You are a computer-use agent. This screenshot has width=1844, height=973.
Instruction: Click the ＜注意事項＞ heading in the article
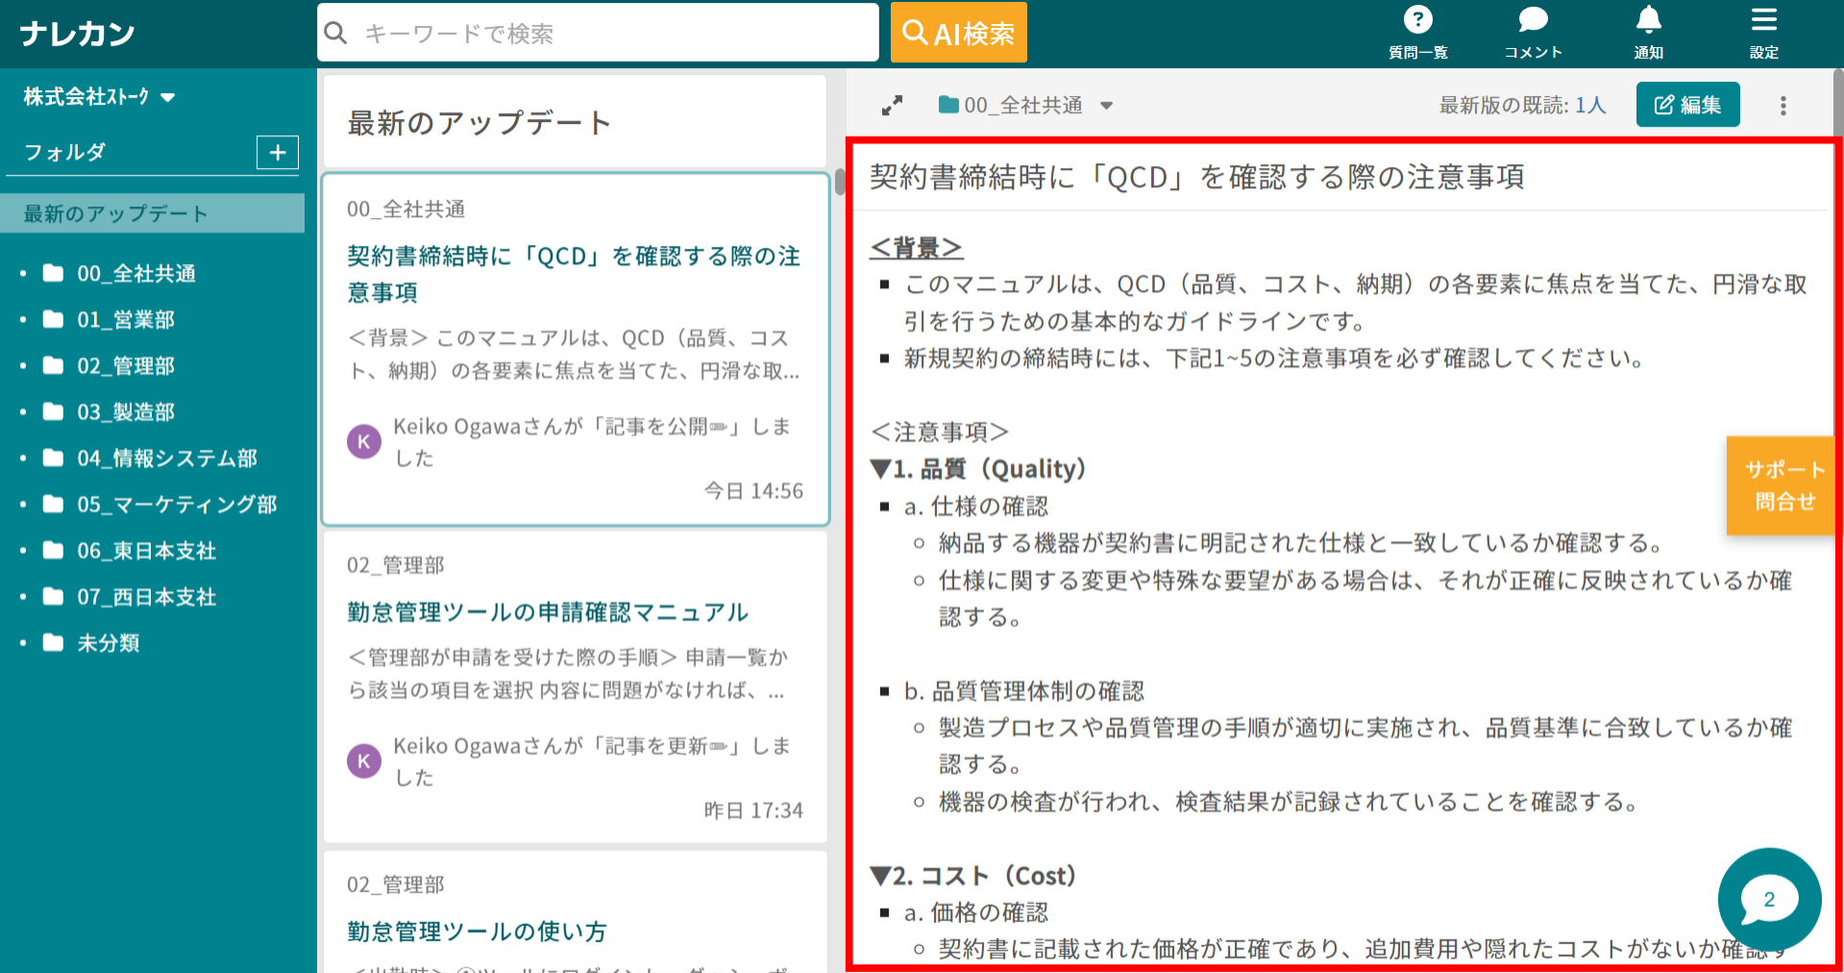pyautogui.click(x=939, y=431)
